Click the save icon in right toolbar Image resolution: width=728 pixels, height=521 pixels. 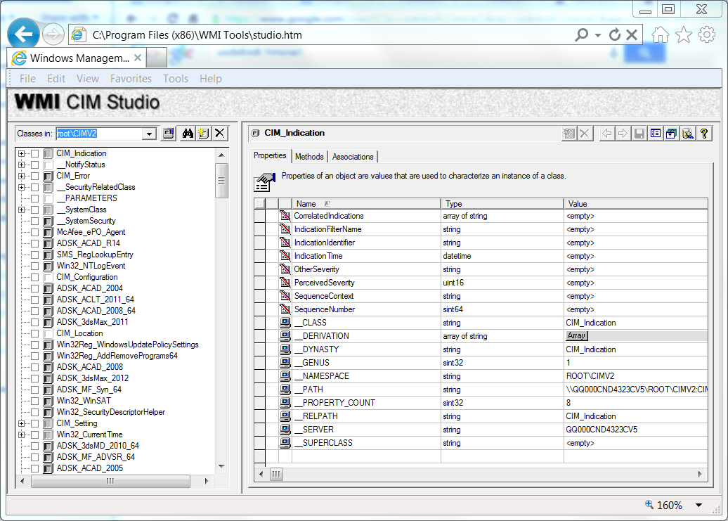pos(639,134)
